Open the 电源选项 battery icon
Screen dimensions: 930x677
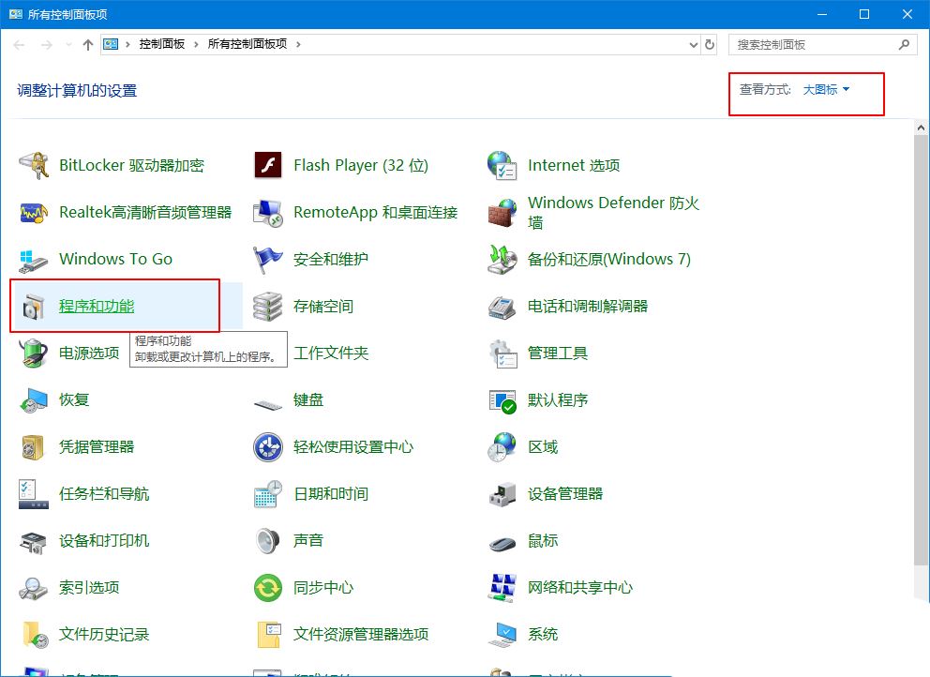(x=33, y=354)
